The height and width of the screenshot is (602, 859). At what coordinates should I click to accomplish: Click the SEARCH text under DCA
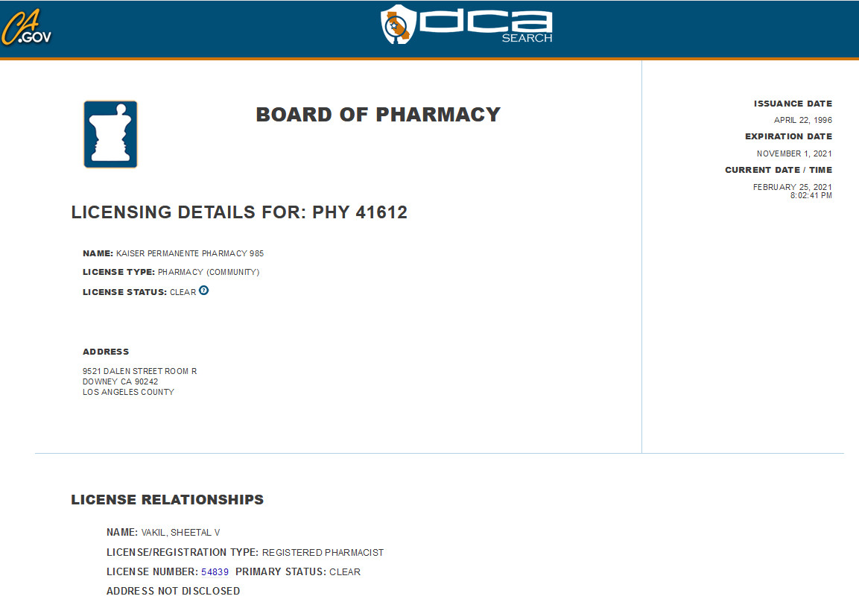point(527,38)
